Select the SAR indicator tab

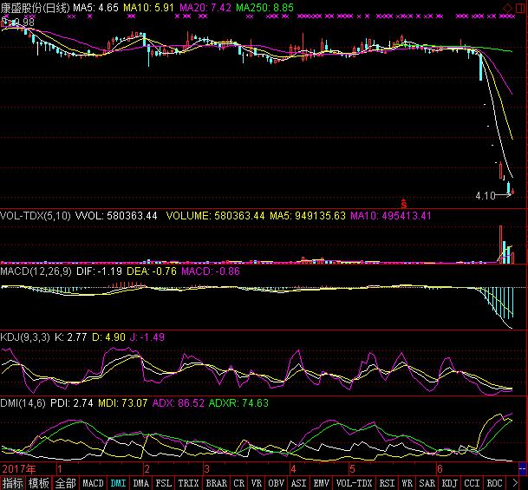[427, 483]
